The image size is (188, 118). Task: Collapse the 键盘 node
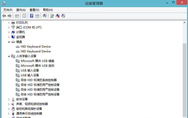click(9, 42)
